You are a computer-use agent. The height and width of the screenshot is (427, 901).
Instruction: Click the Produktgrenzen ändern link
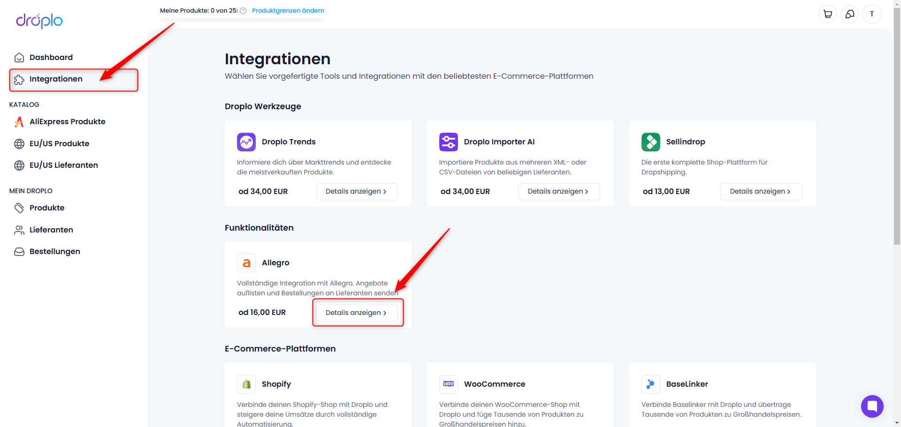coord(288,10)
